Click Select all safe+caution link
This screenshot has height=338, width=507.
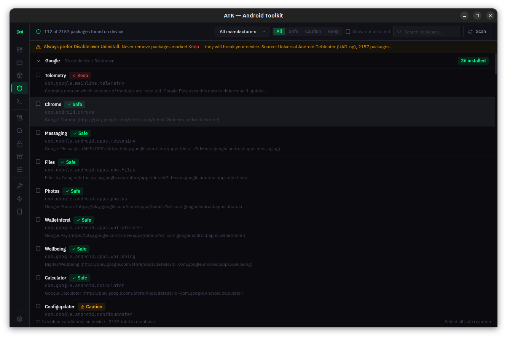click(468, 322)
